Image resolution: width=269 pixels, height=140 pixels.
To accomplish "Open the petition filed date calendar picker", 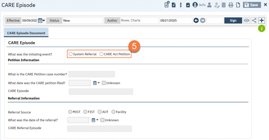I will (96, 83).
